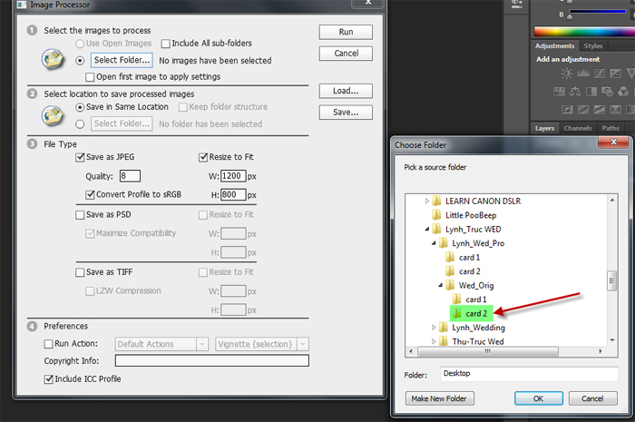The height and width of the screenshot is (422, 635).
Task: Enable Save as TIFF
Action: [x=80, y=272]
